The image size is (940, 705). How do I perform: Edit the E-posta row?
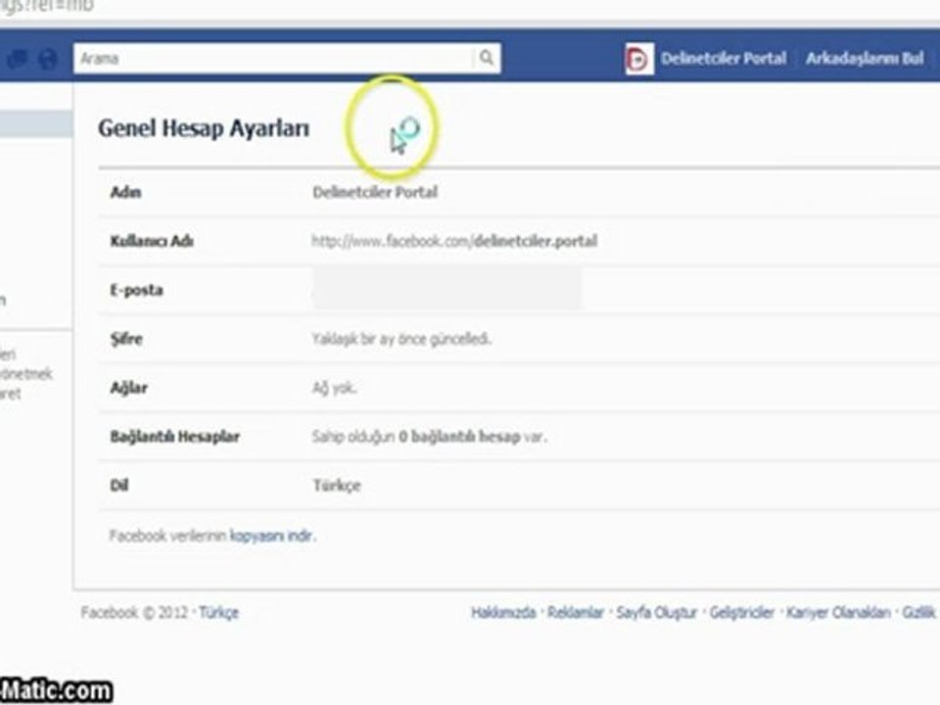coord(519,290)
